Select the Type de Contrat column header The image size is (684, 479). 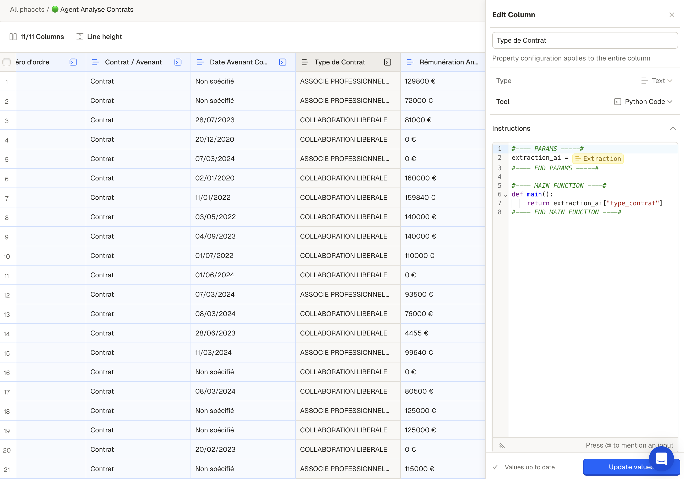tap(348, 62)
